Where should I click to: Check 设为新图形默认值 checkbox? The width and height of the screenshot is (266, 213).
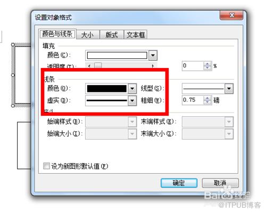point(46,166)
